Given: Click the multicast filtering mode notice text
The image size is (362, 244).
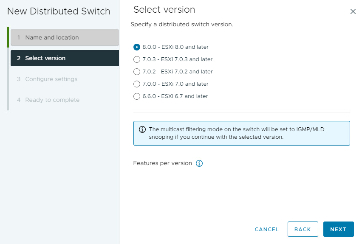Looking at the screenshot, I should (x=237, y=133).
